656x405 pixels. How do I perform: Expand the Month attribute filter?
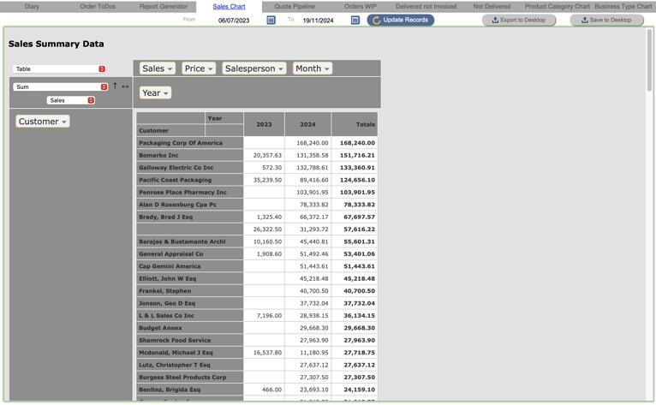(x=312, y=68)
